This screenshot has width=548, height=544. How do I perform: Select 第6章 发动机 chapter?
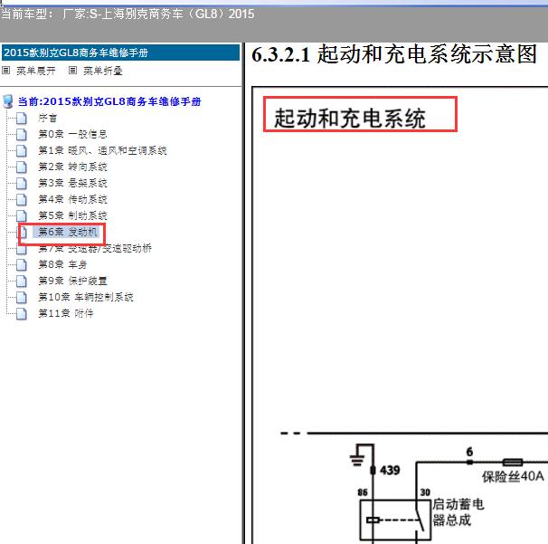pos(66,232)
